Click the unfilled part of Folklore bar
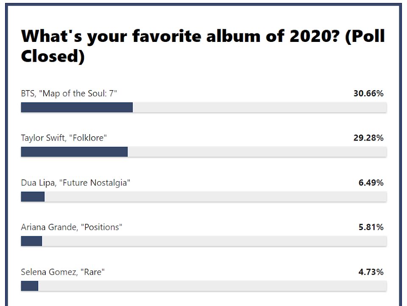The image size is (407, 306). pyautogui.click(x=257, y=152)
